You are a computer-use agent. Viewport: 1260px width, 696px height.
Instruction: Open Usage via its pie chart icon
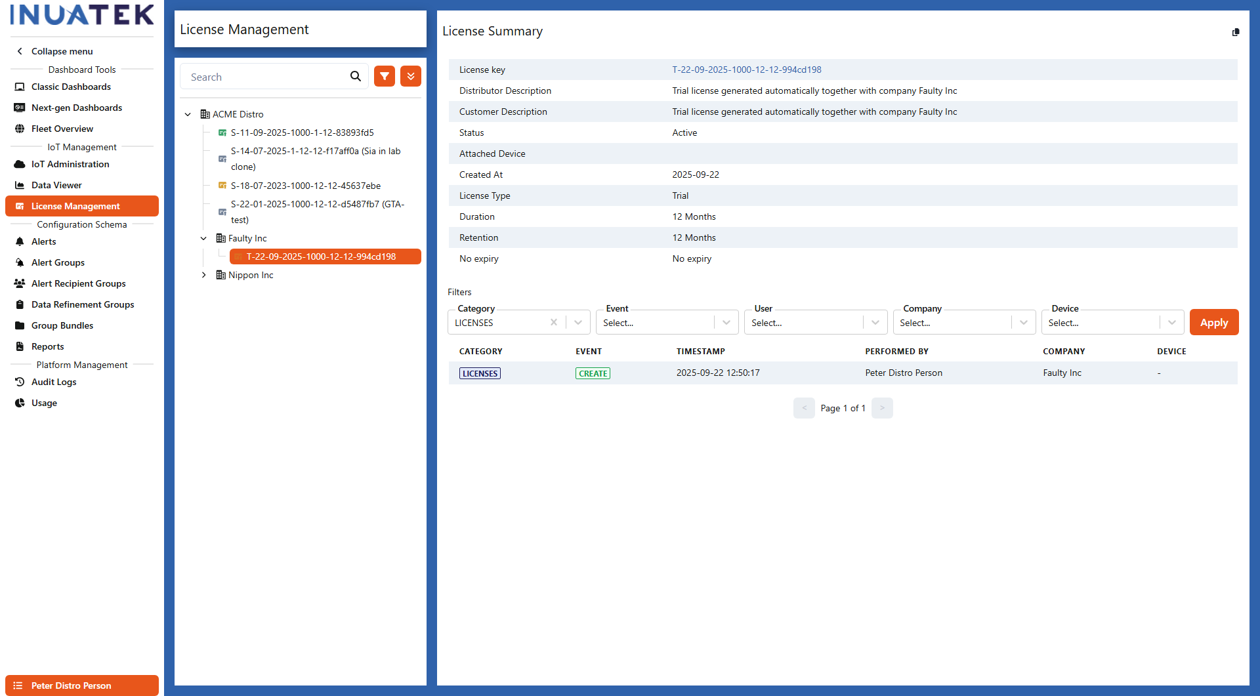(x=20, y=402)
